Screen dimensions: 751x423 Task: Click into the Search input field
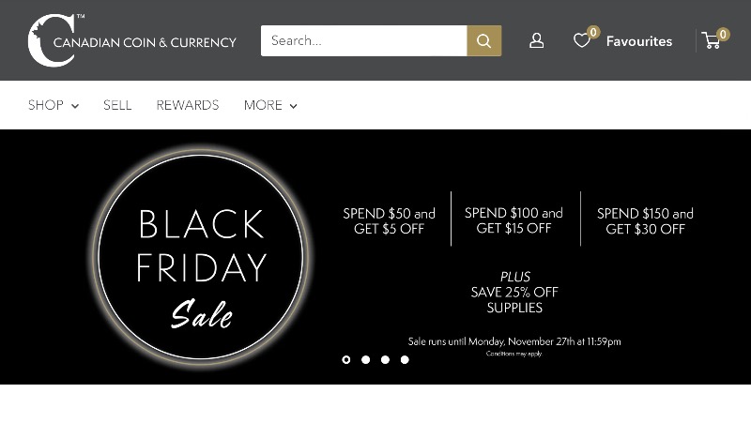pos(363,40)
